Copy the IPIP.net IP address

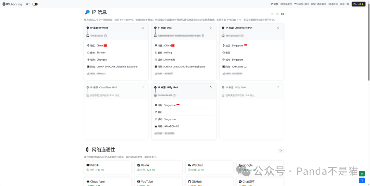[106, 36]
